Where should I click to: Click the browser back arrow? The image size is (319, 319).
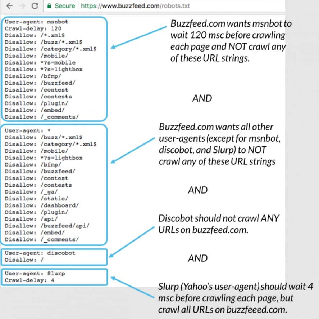pyautogui.click(x=9, y=6)
